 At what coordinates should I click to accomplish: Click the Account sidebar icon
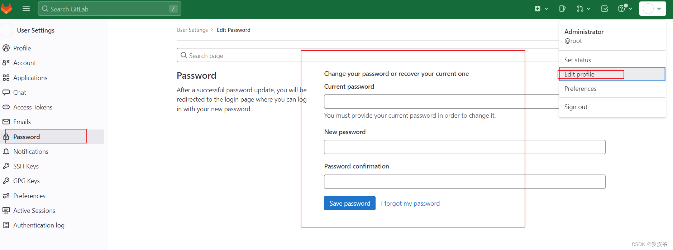click(x=6, y=63)
